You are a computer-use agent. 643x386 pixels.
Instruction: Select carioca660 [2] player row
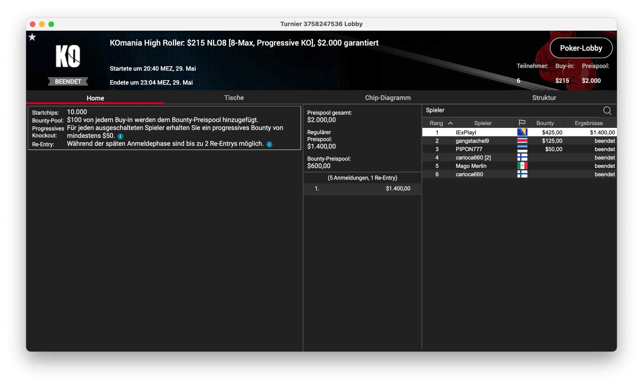coord(473,157)
